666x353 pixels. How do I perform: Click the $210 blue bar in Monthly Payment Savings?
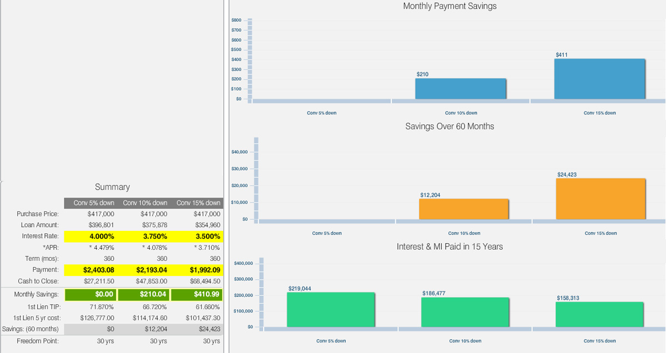point(461,89)
